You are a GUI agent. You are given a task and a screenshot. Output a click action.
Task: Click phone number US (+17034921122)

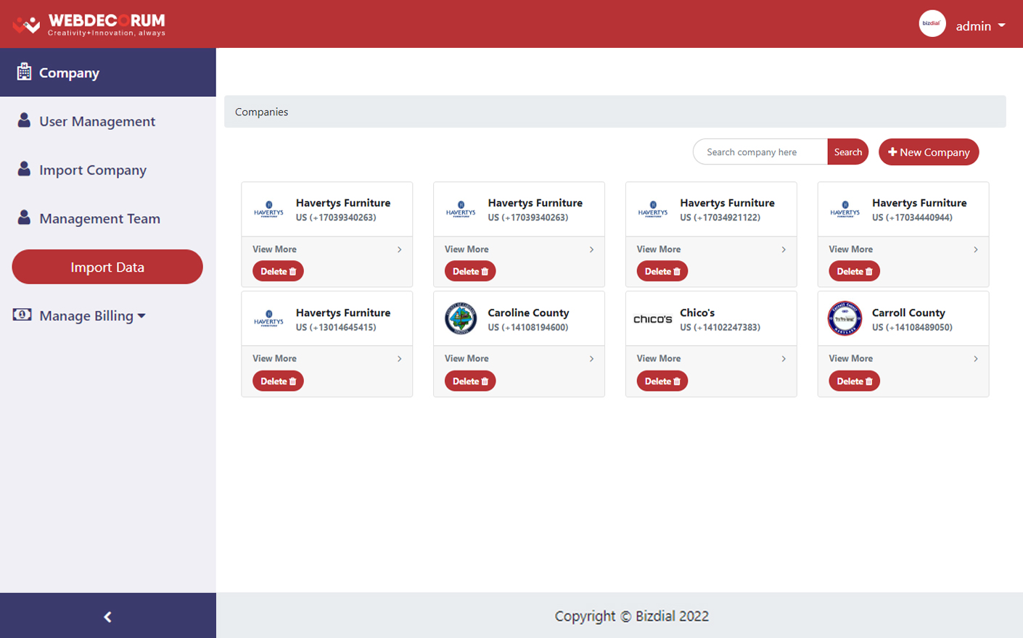[720, 217]
